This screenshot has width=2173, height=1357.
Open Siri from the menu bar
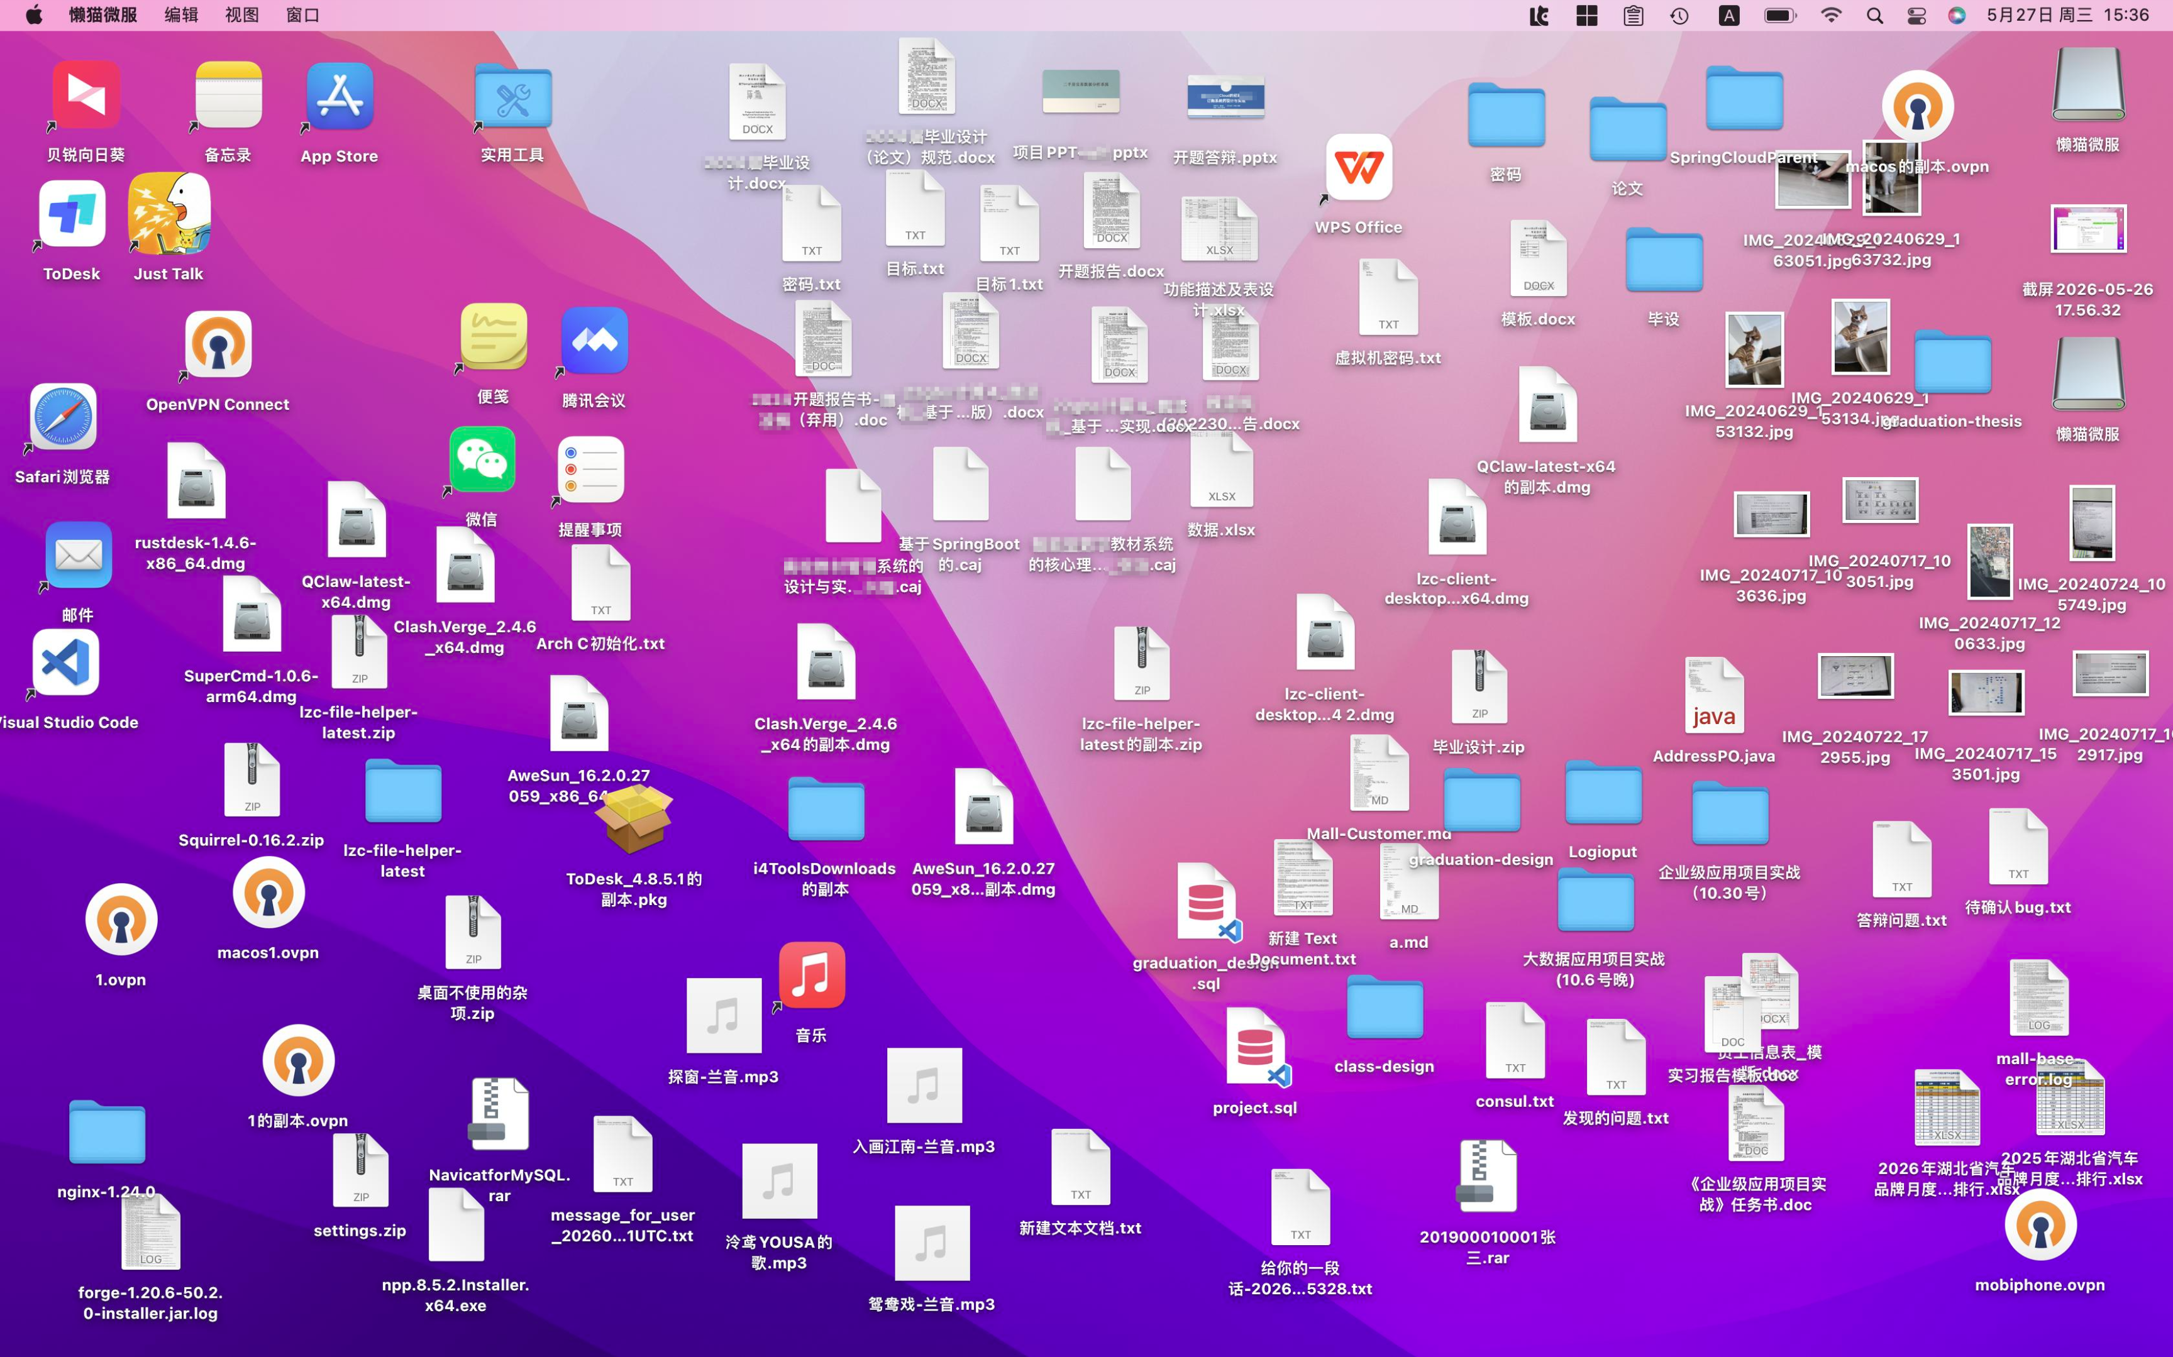click(x=1957, y=15)
